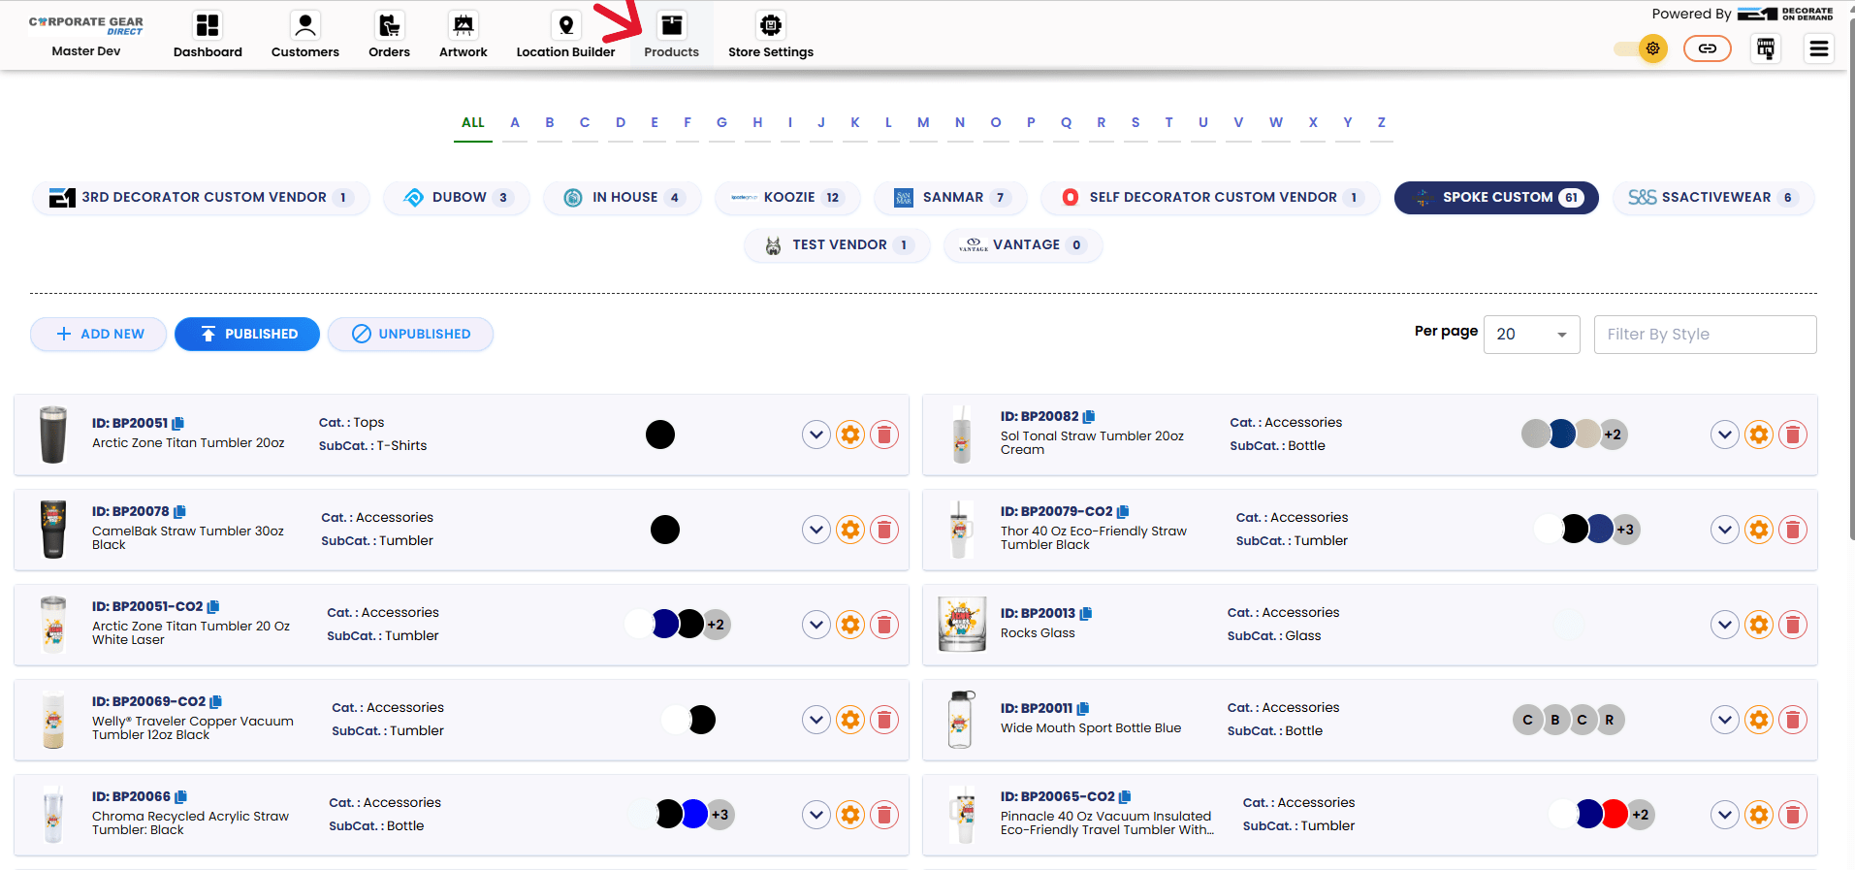
Task: Filter products by letter S
Action: pyautogui.click(x=1135, y=123)
